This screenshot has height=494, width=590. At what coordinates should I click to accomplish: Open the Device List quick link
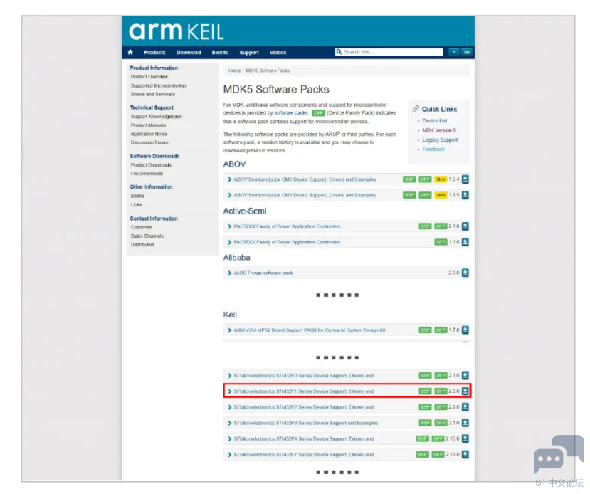434,121
